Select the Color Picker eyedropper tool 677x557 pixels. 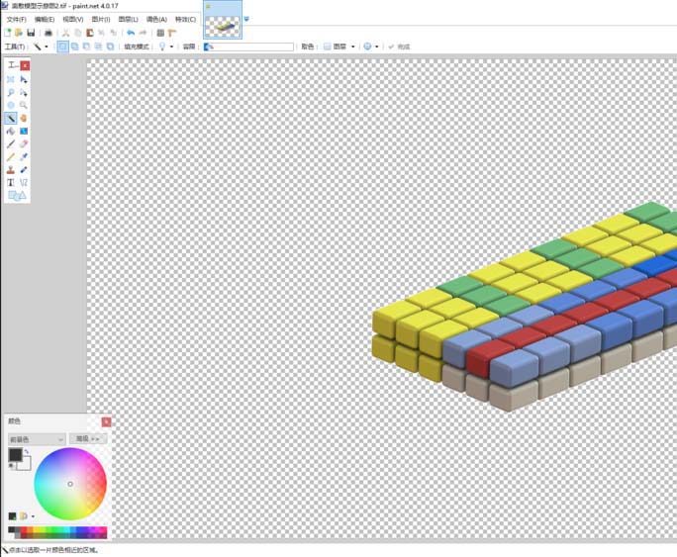(24, 156)
